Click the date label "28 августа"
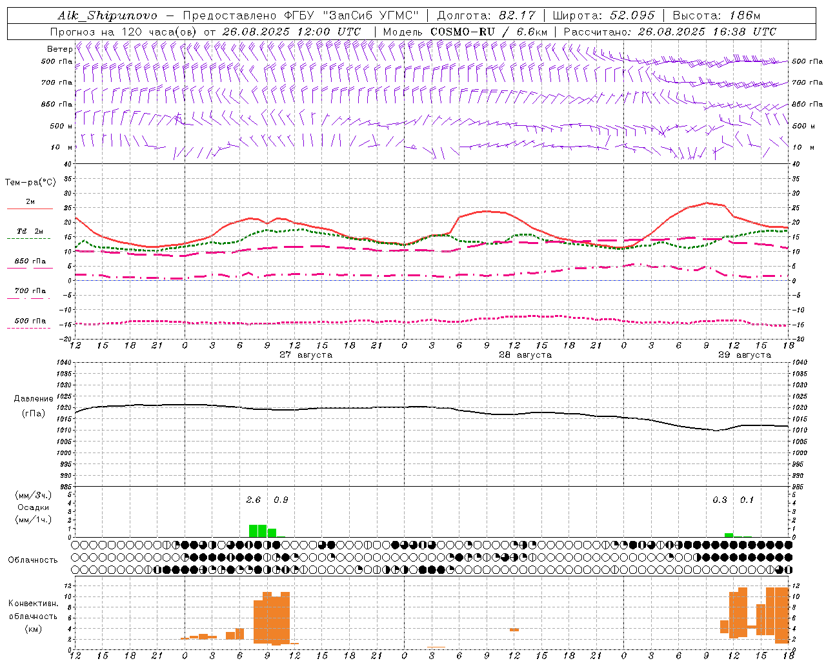The width and height of the screenshot is (826, 661). [525, 355]
